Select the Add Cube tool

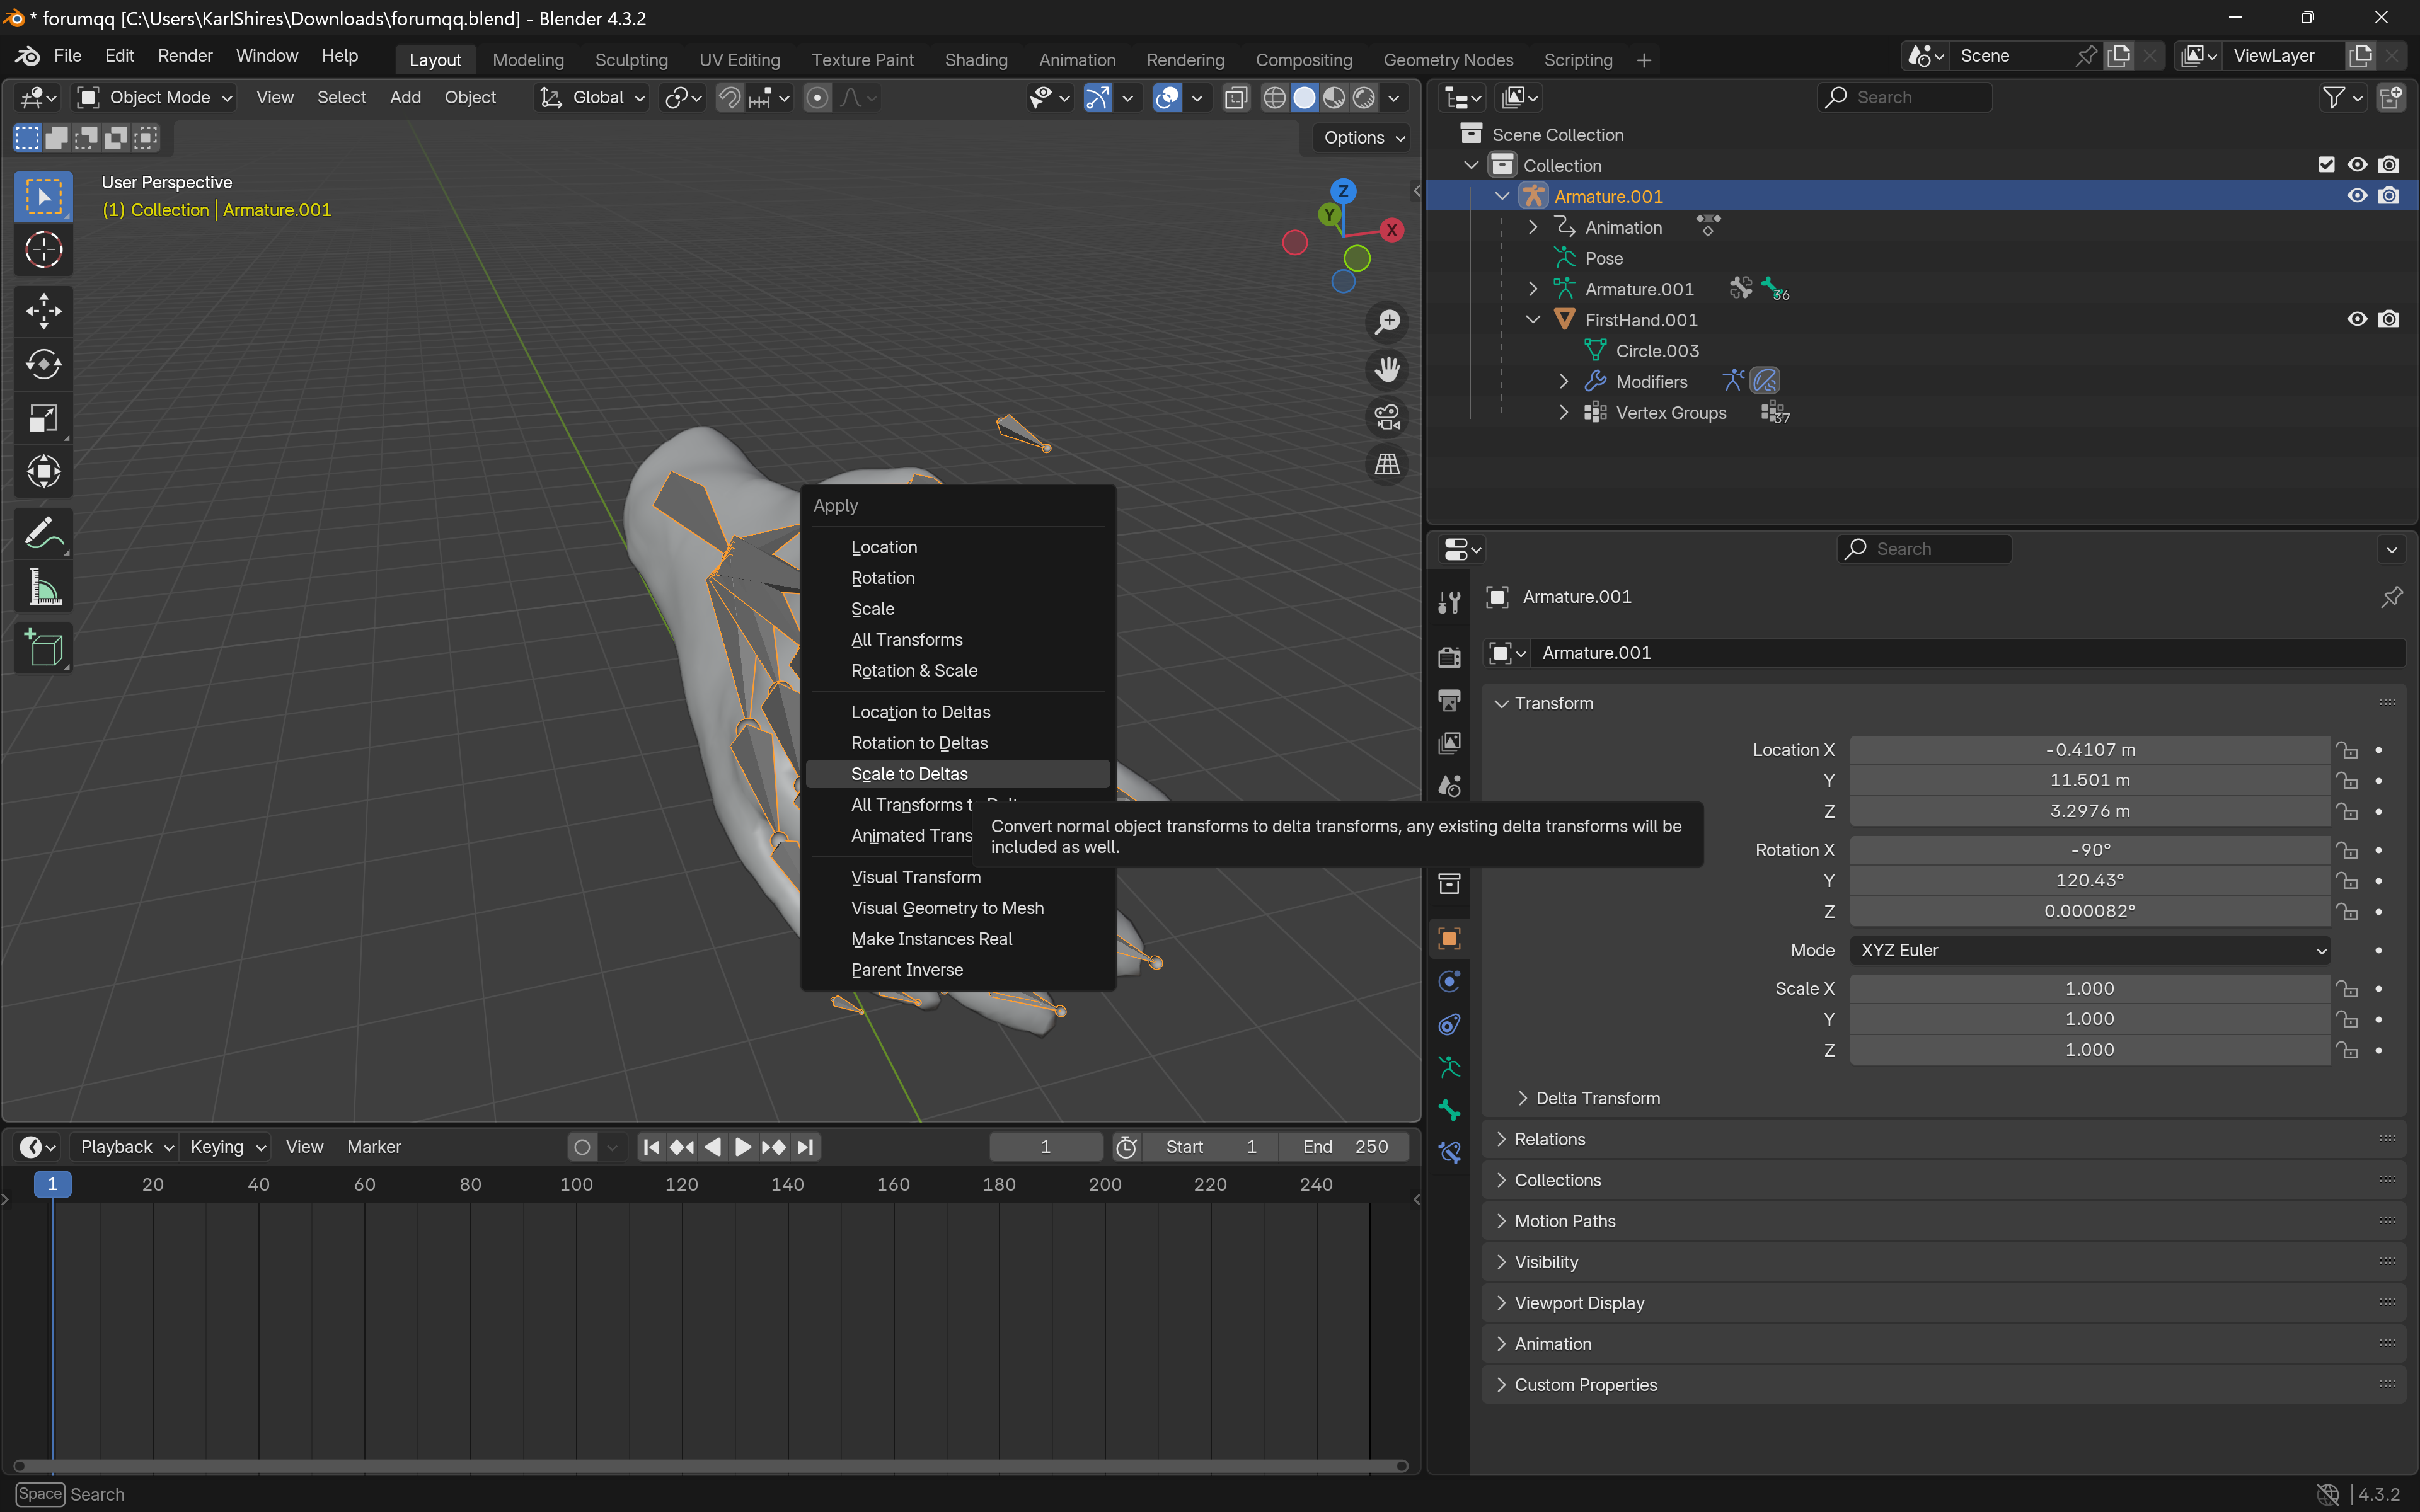pyautogui.click(x=43, y=649)
